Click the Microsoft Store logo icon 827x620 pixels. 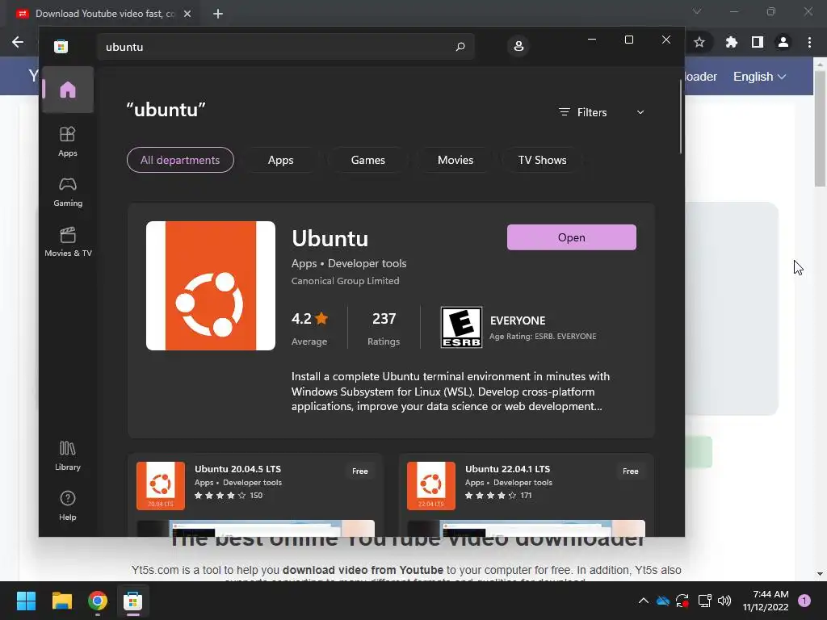pyautogui.click(x=61, y=46)
